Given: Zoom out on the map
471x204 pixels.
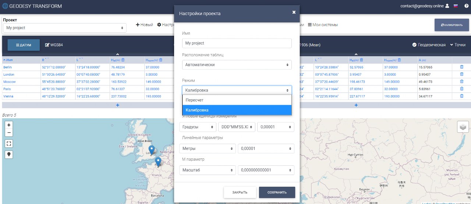Looking at the screenshot, I should 9,133.
